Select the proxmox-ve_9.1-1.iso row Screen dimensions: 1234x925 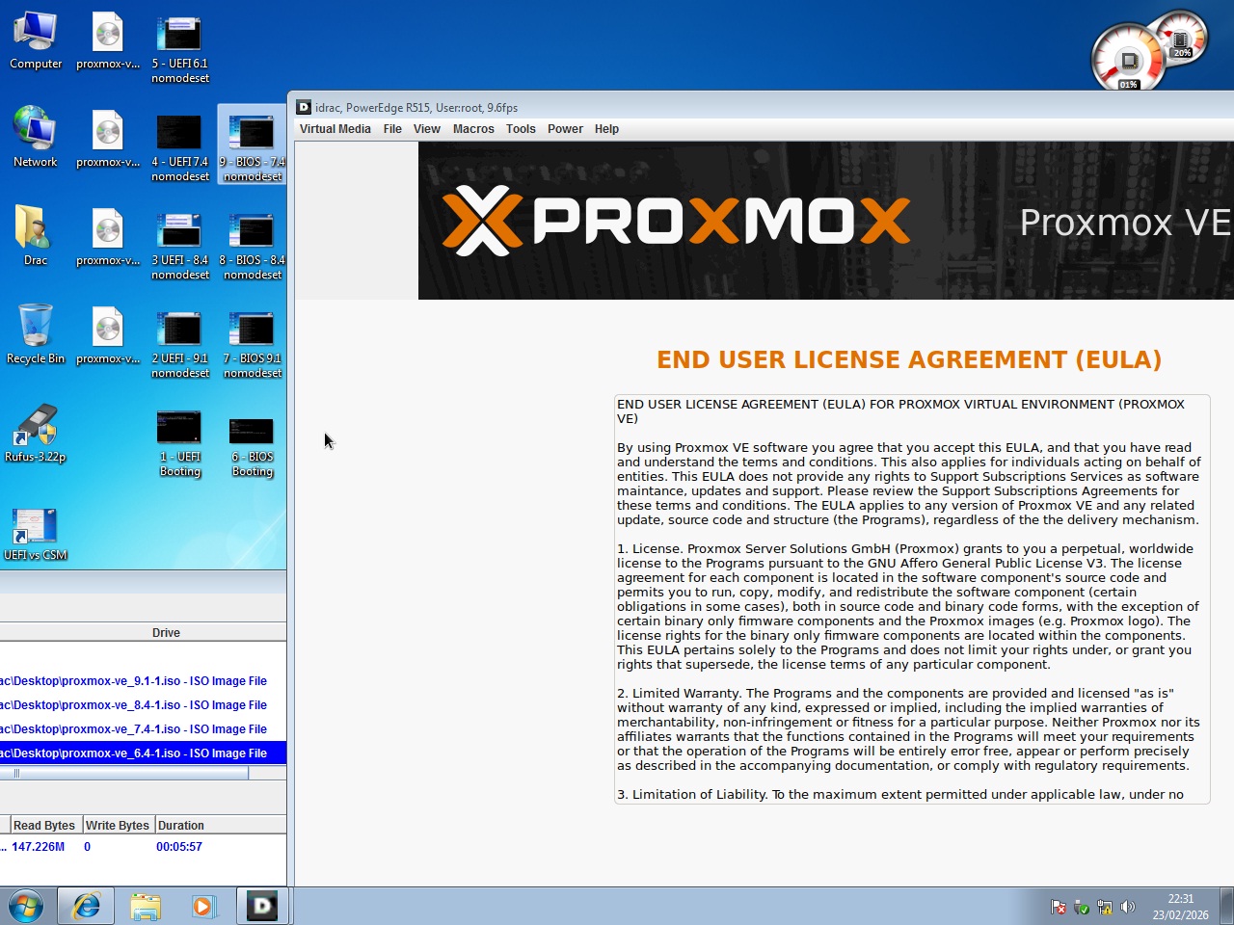(x=143, y=681)
